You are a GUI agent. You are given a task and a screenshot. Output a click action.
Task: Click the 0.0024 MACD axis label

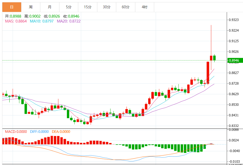click(234, 140)
